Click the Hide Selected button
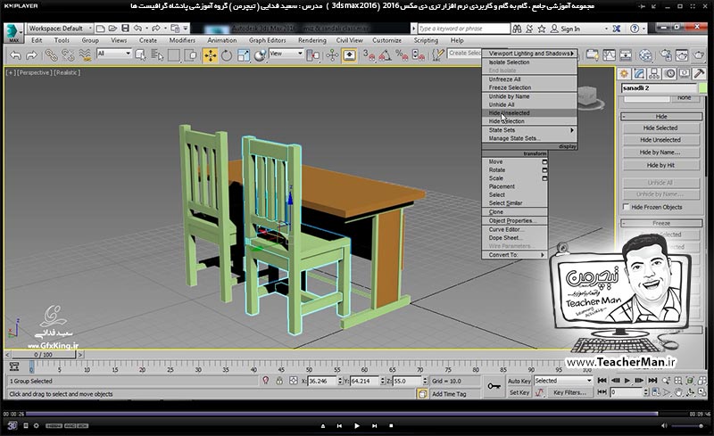 pos(660,128)
